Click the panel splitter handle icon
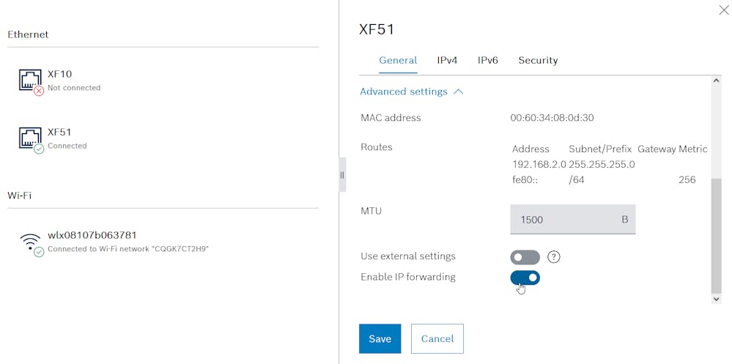 point(342,175)
